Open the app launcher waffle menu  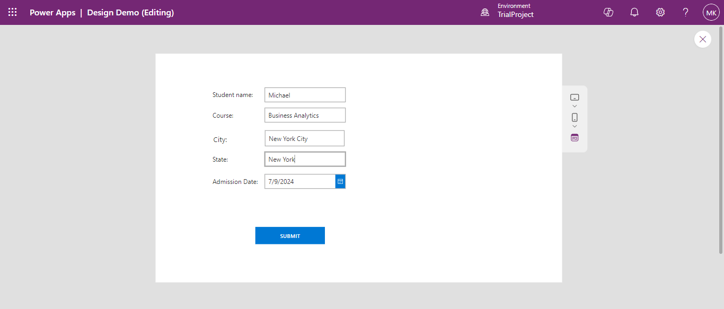(12, 12)
